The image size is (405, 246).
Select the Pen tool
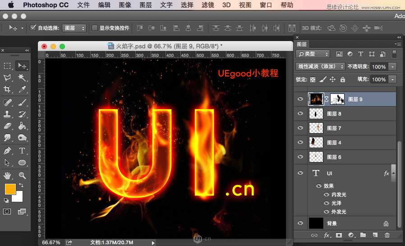coord(8,151)
